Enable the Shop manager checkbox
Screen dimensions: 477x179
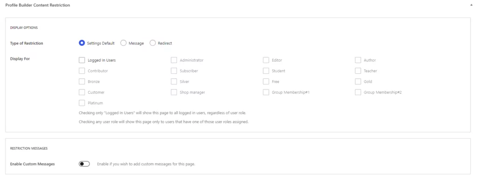coord(174,92)
